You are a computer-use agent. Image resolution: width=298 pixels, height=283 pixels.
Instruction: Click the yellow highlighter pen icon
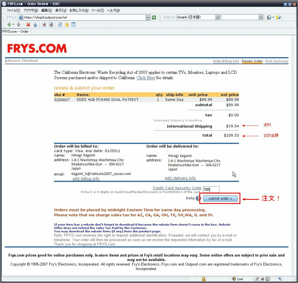(278, 17)
